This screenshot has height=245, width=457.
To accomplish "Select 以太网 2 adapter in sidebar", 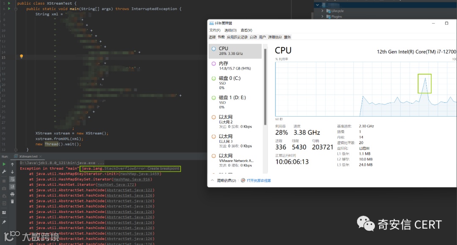I will pos(236,122).
